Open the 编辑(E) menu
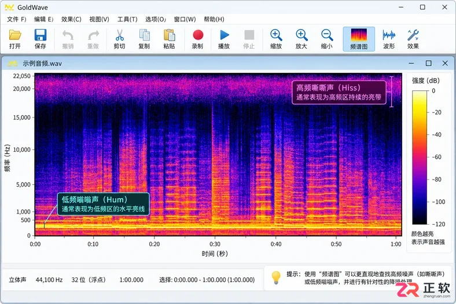 pyautogui.click(x=43, y=19)
